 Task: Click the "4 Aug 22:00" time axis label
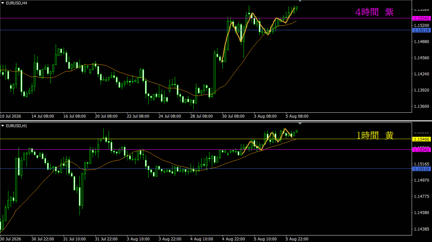click(233, 239)
